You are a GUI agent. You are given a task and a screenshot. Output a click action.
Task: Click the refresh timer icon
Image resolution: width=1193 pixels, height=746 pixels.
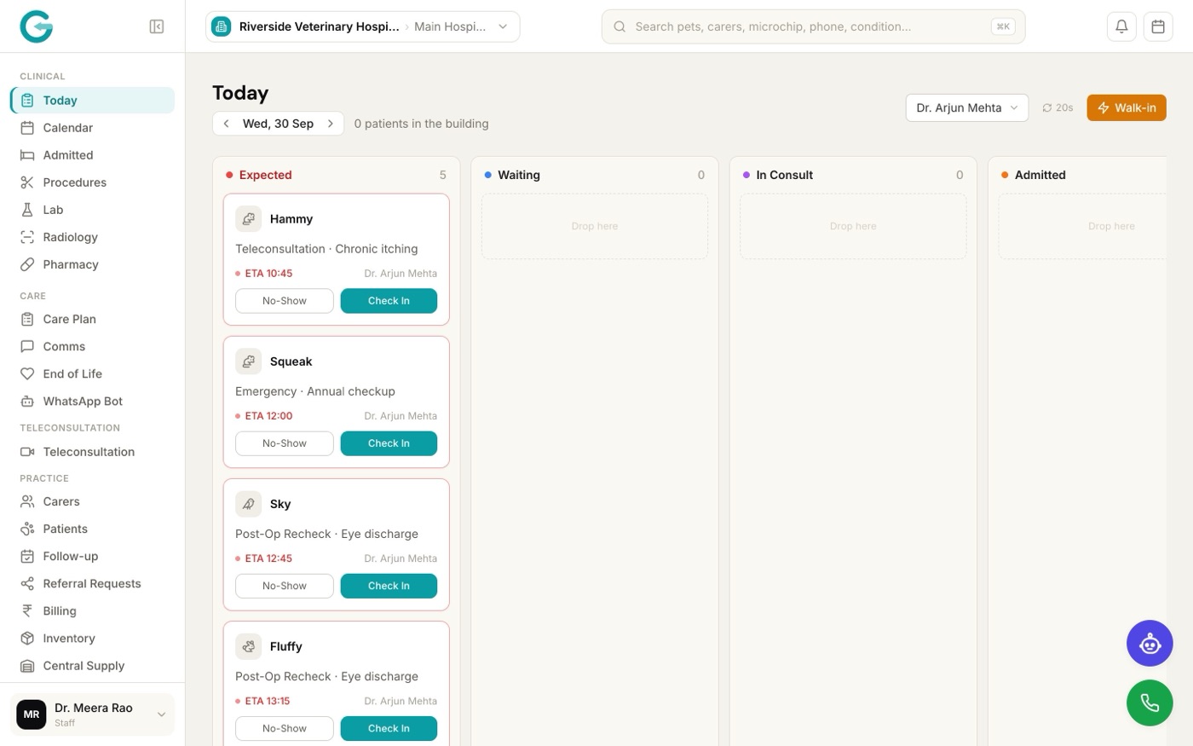(x=1047, y=108)
